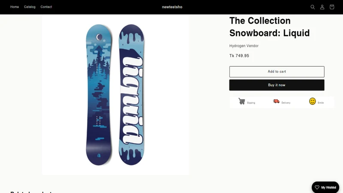343x193 pixels.
Task: Click the red delivery truck icon
Action: click(276, 101)
